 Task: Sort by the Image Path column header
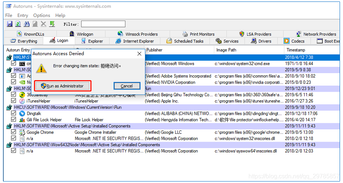tap(249, 50)
